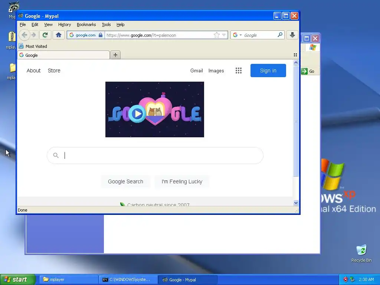
Task: Click the red security shield tray icon
Action: (x=345, y=279)
